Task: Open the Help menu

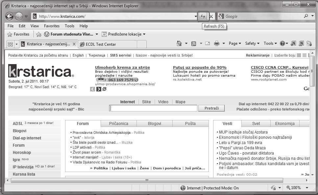Action: 84,26
